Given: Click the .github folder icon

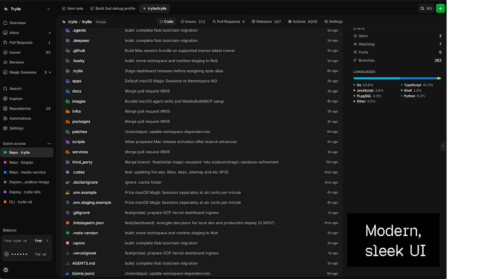Looking at the screenshot, I should point(68,51).
